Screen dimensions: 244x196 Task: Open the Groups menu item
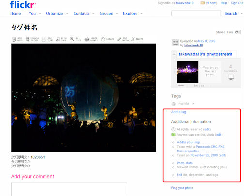click(x=106, y=13)
